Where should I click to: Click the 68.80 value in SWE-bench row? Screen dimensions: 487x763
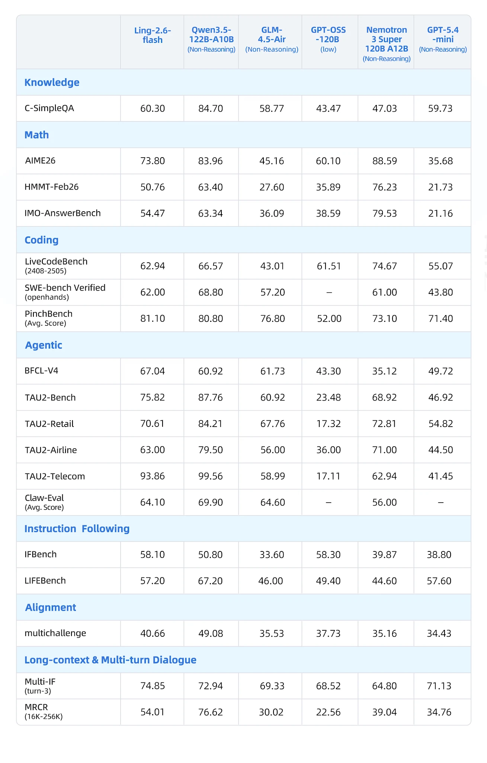[211, 292]
